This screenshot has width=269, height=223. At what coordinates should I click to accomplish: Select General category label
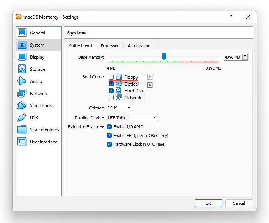pyautogui.click(x=38, y=33)
